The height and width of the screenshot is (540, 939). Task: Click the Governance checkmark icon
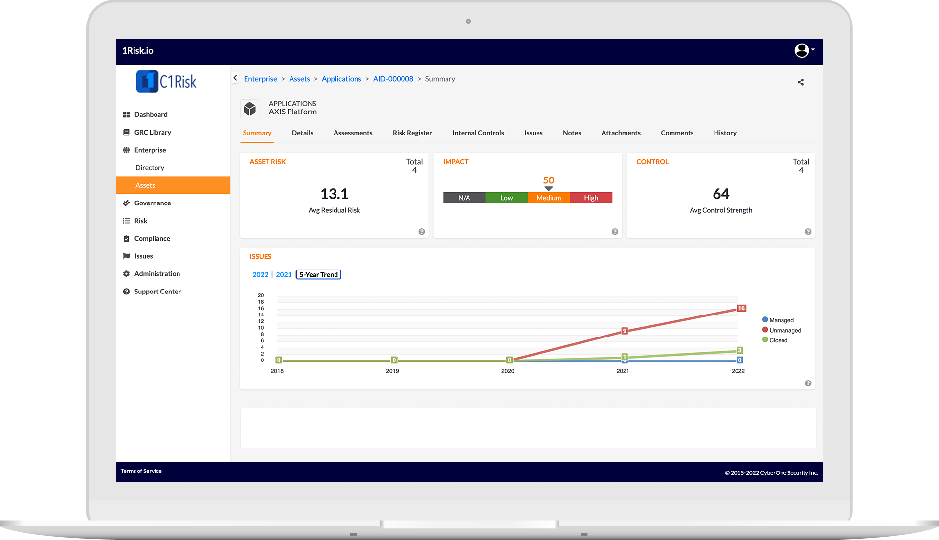coord(126,203)
